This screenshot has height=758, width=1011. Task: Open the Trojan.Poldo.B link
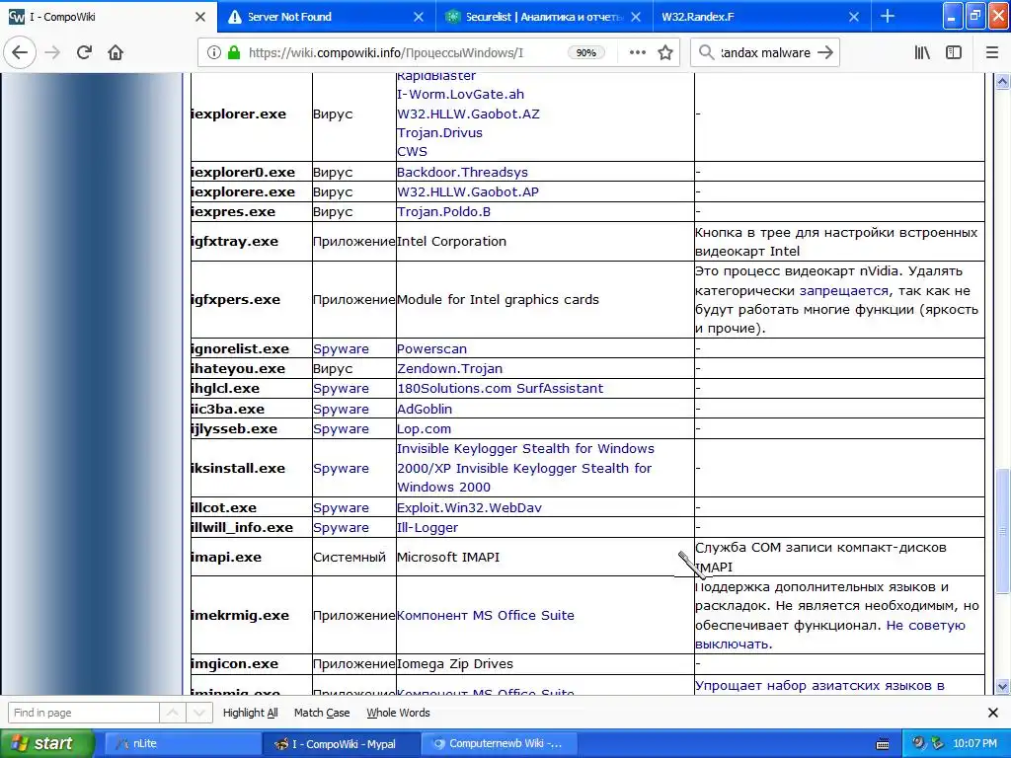[x=443, y=212]
